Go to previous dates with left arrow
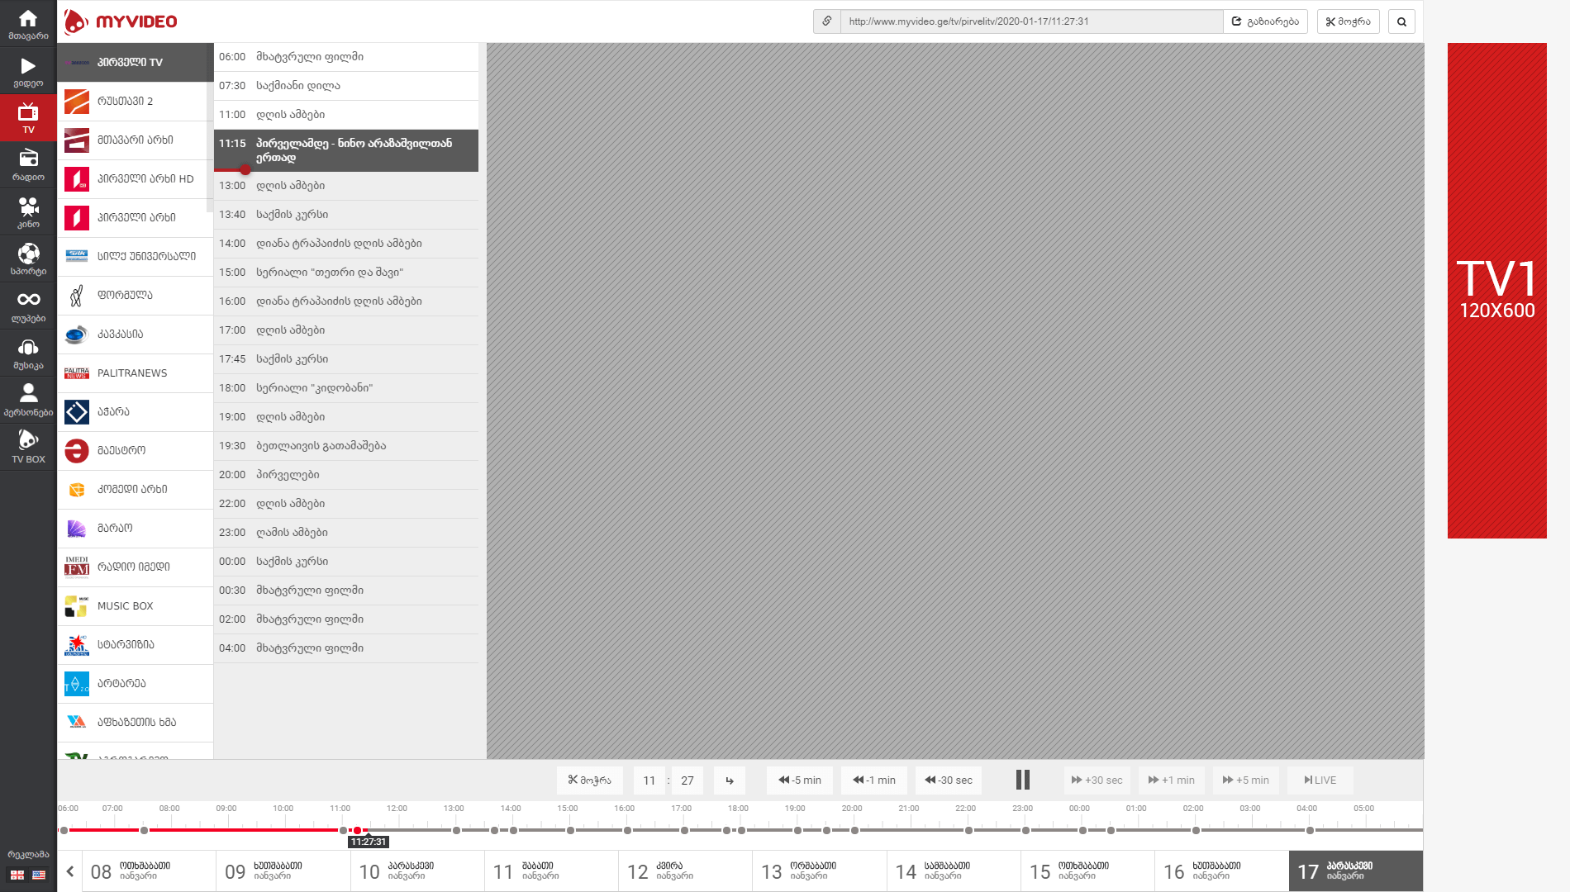 pos(70,871)
